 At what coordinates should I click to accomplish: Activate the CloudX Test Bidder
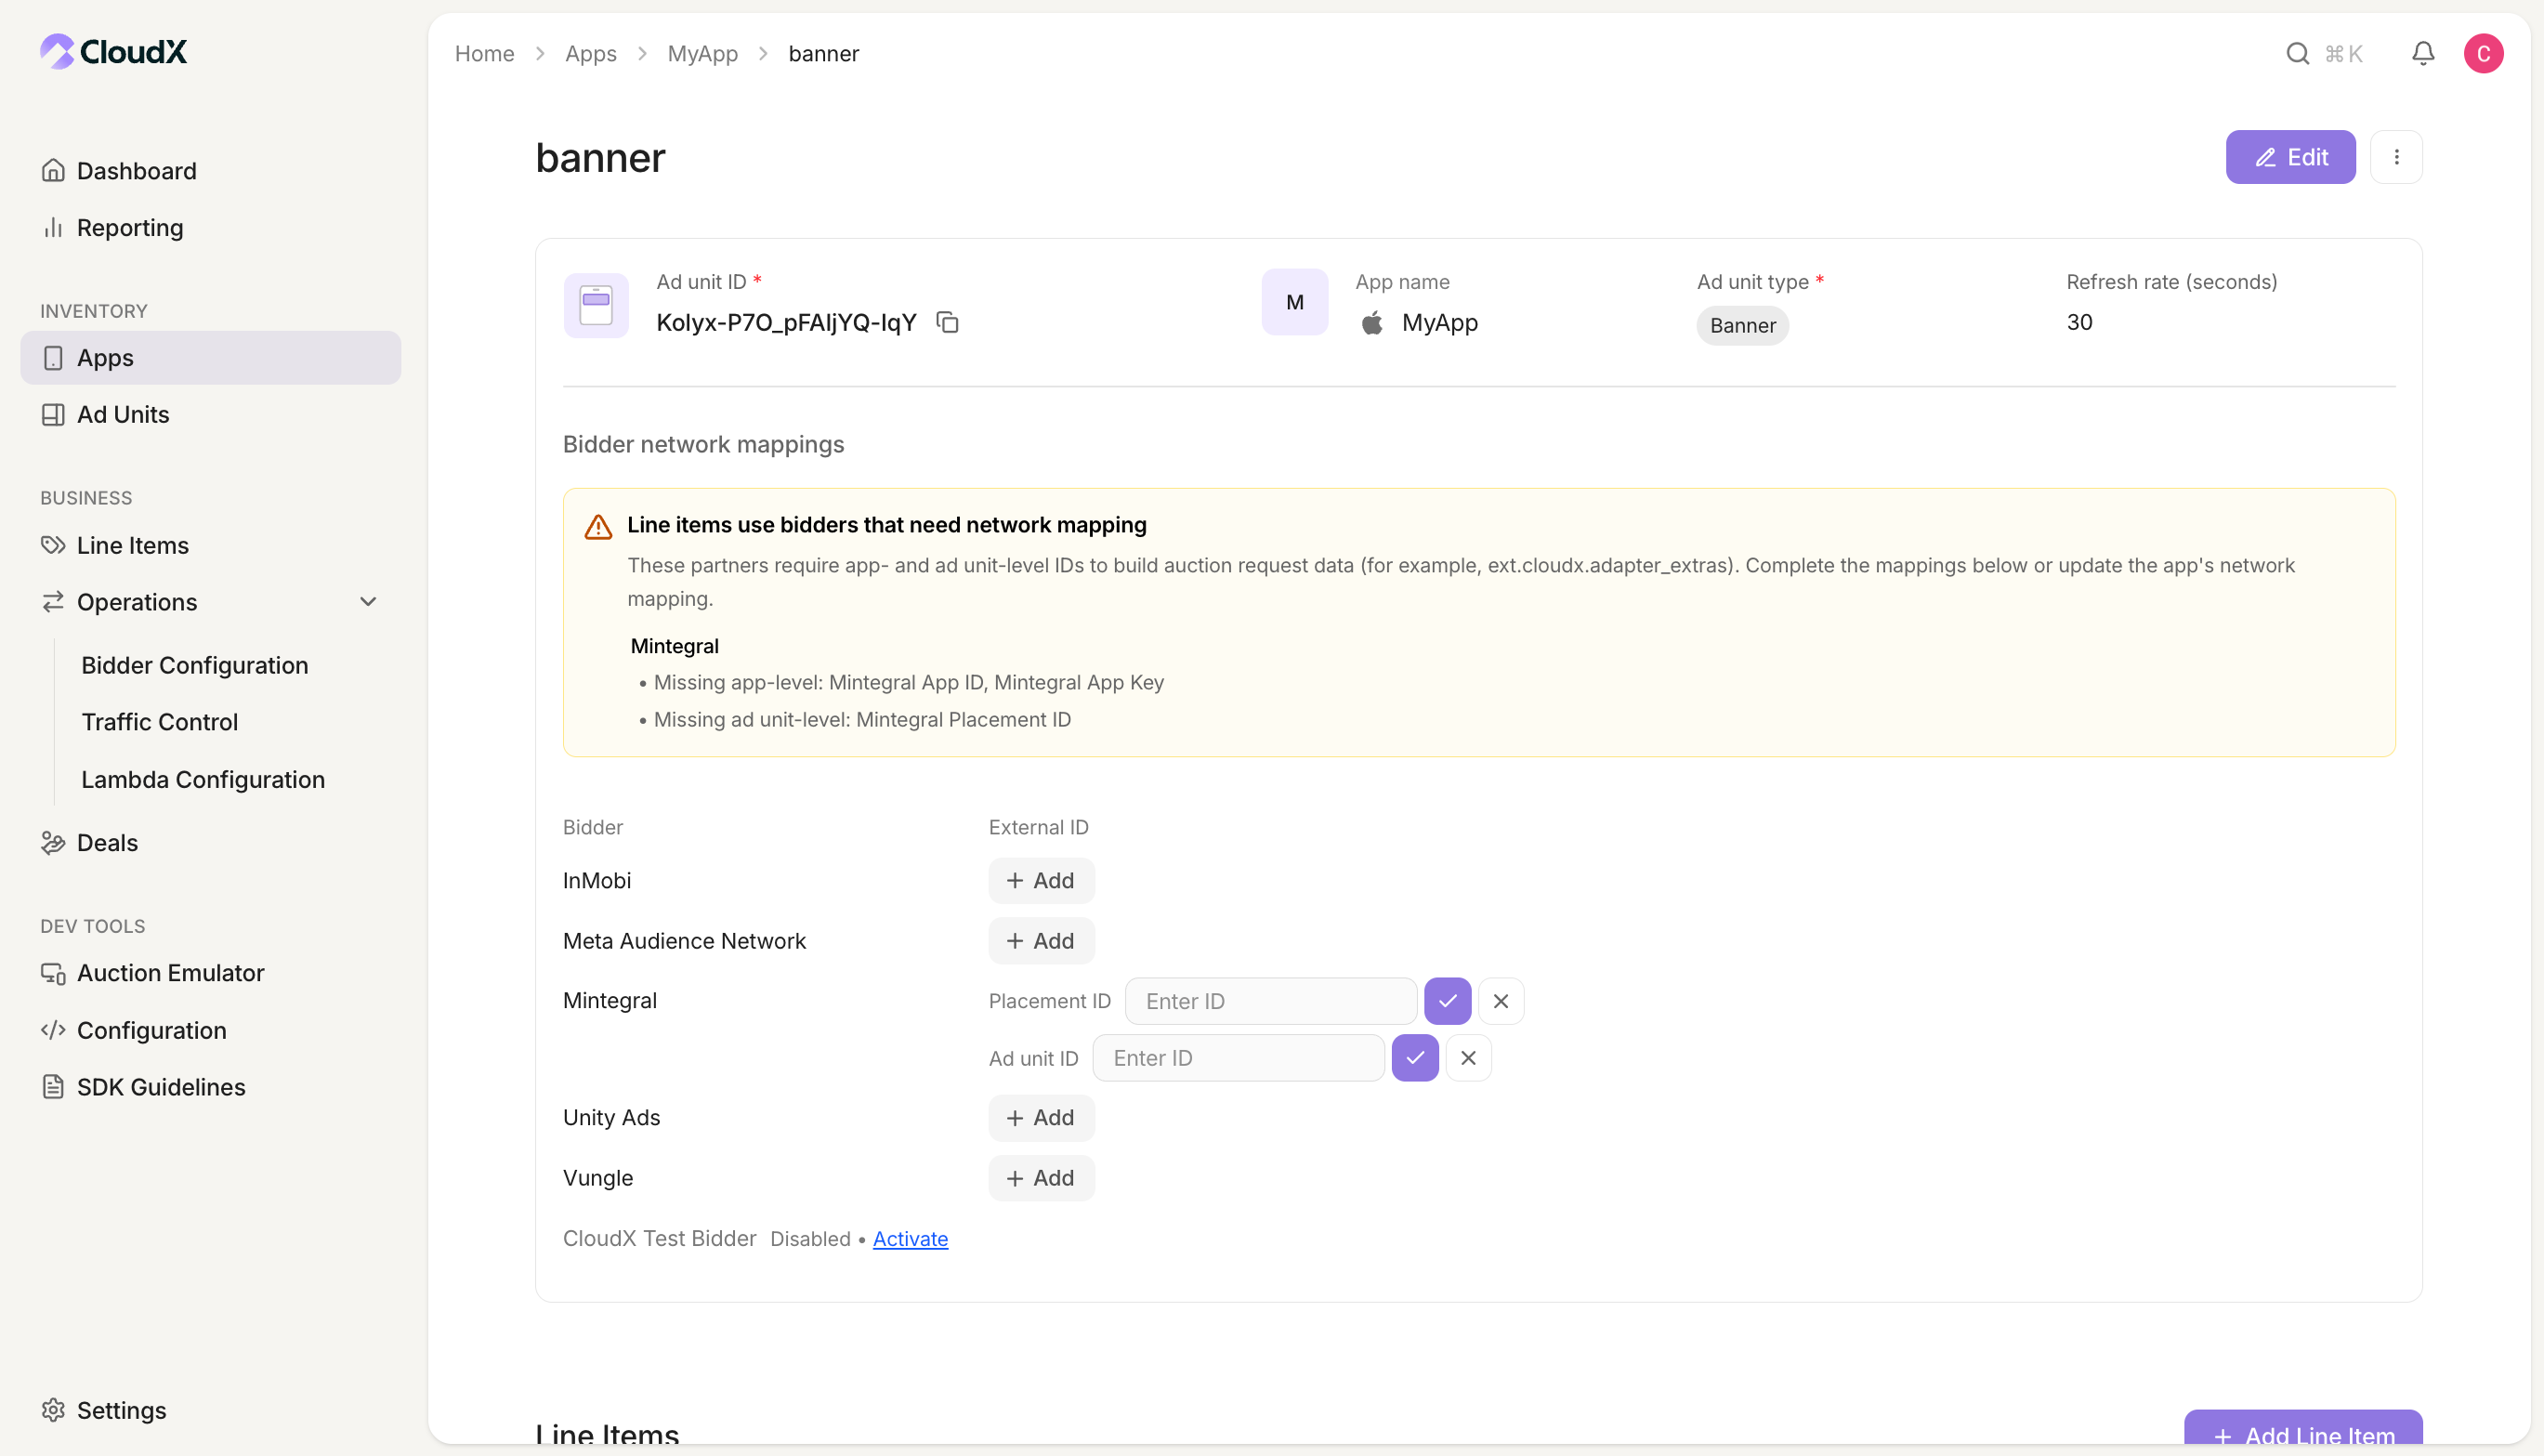coord(910,1239)
